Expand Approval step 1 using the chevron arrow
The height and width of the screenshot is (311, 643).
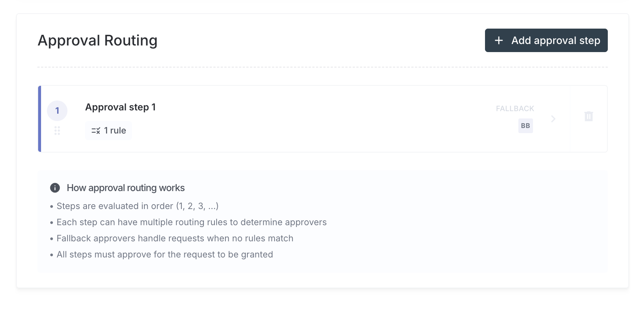coord(553,119)
